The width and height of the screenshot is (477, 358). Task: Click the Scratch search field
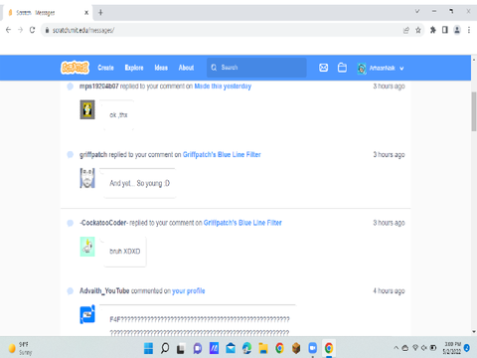click(256, 68)
